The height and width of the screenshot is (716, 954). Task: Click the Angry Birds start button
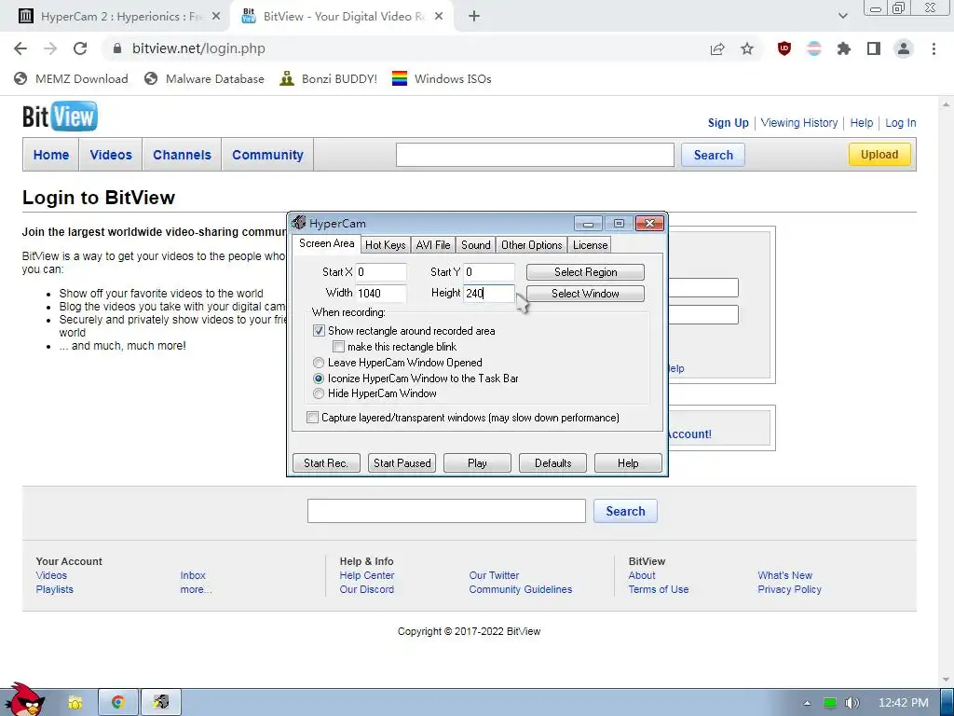pos(24,699)
